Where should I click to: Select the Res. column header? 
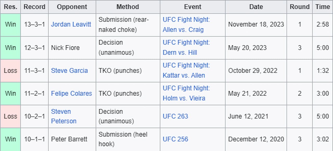(x=10, y=7)
